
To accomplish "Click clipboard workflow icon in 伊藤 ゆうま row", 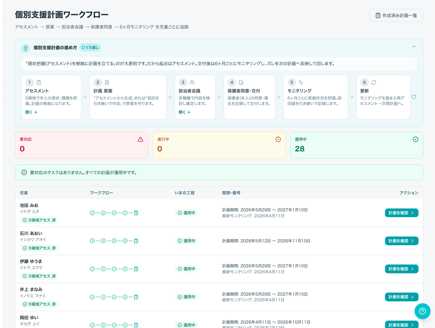I will click(136, 269).
